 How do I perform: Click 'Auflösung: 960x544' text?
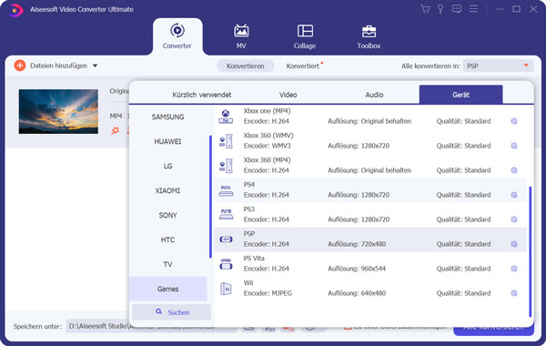point(357,269)
